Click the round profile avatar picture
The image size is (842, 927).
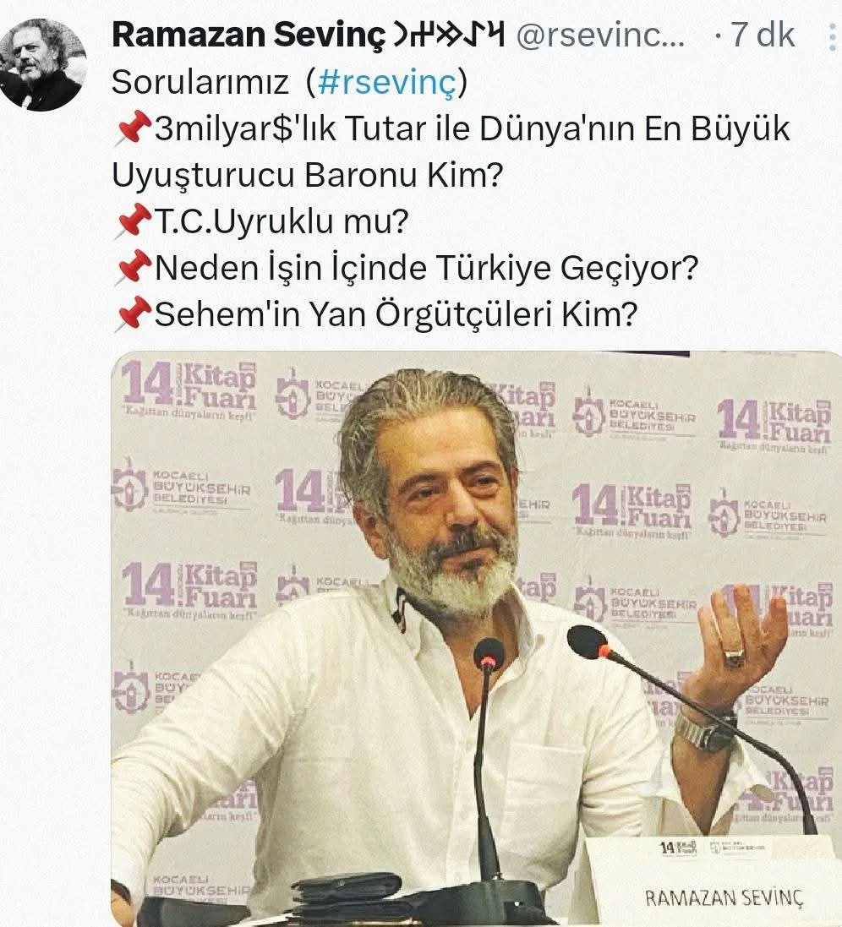click(42, 64)
